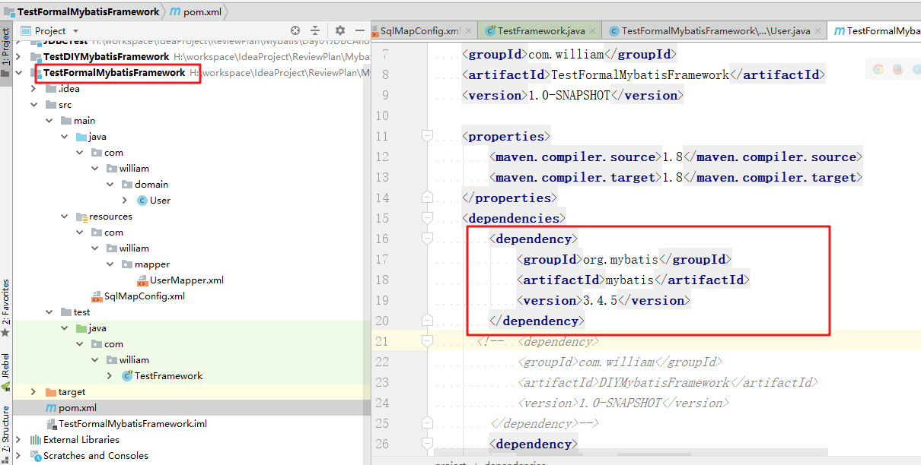This screenshot has height=465, width=921.
Task: Click the fold marker on comment line 21
Action: [x=427, y=341]
